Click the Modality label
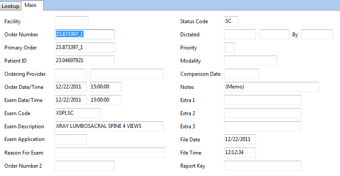Viewport: 340px width, 176px height. [x=191, y=61]
